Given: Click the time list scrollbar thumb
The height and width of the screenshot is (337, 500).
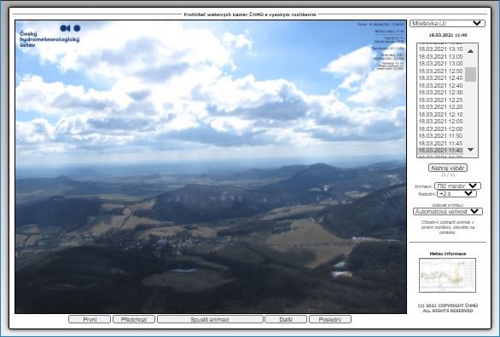Looking at the screenshot, I should [x=471, y=75].
